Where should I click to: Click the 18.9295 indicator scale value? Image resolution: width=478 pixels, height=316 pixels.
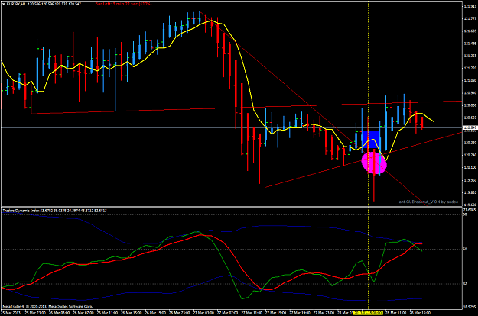point(470,307)
